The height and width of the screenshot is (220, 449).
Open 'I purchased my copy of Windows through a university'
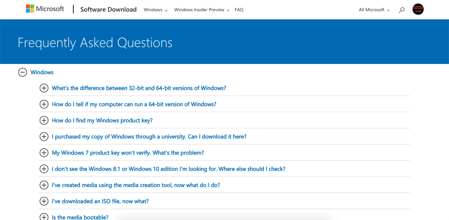pyautogui.click(x=149, y=137)
